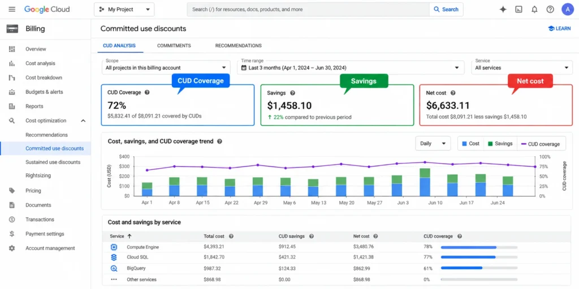579x289 pixels.
Task: Click the Other services ellipsis icon
Action: (x=114, y=279)
